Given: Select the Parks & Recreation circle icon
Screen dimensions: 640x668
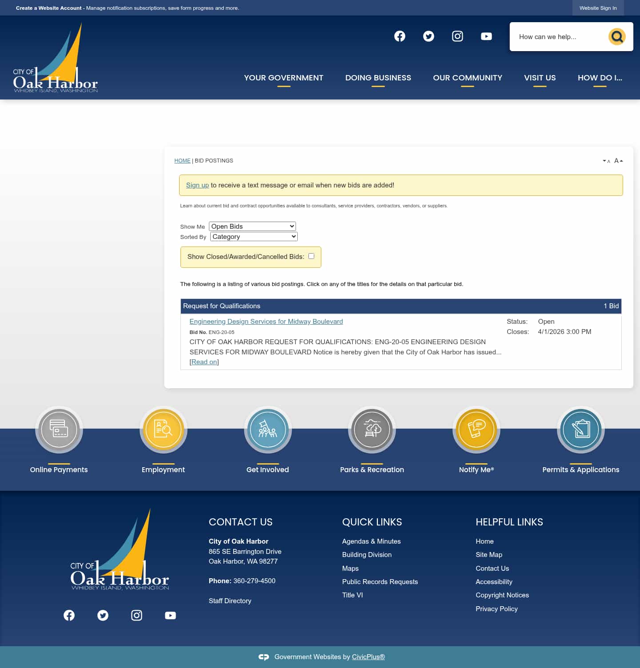Looking at the screenshot, I should point(372,429).
